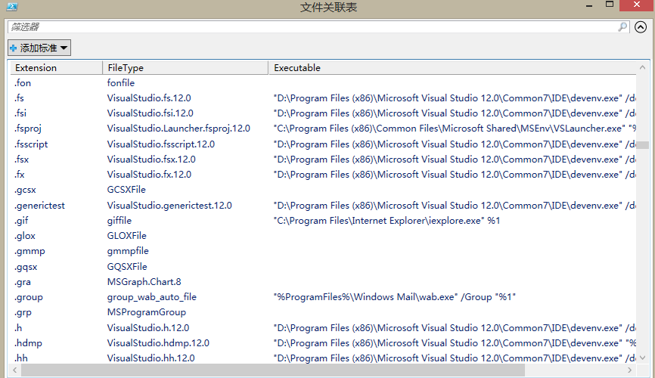The image size is (655, 378).
Task: Select the .hdmp extension row
Action: [x=29, y=343]
